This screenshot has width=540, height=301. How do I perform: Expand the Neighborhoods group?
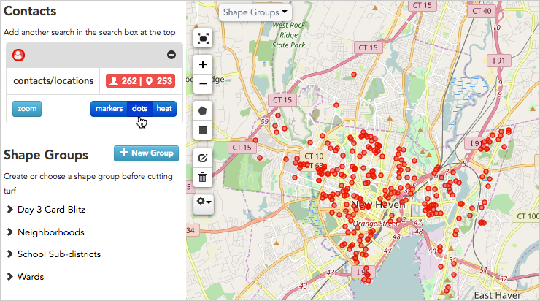pyautogui.click(x=10, y=232)
